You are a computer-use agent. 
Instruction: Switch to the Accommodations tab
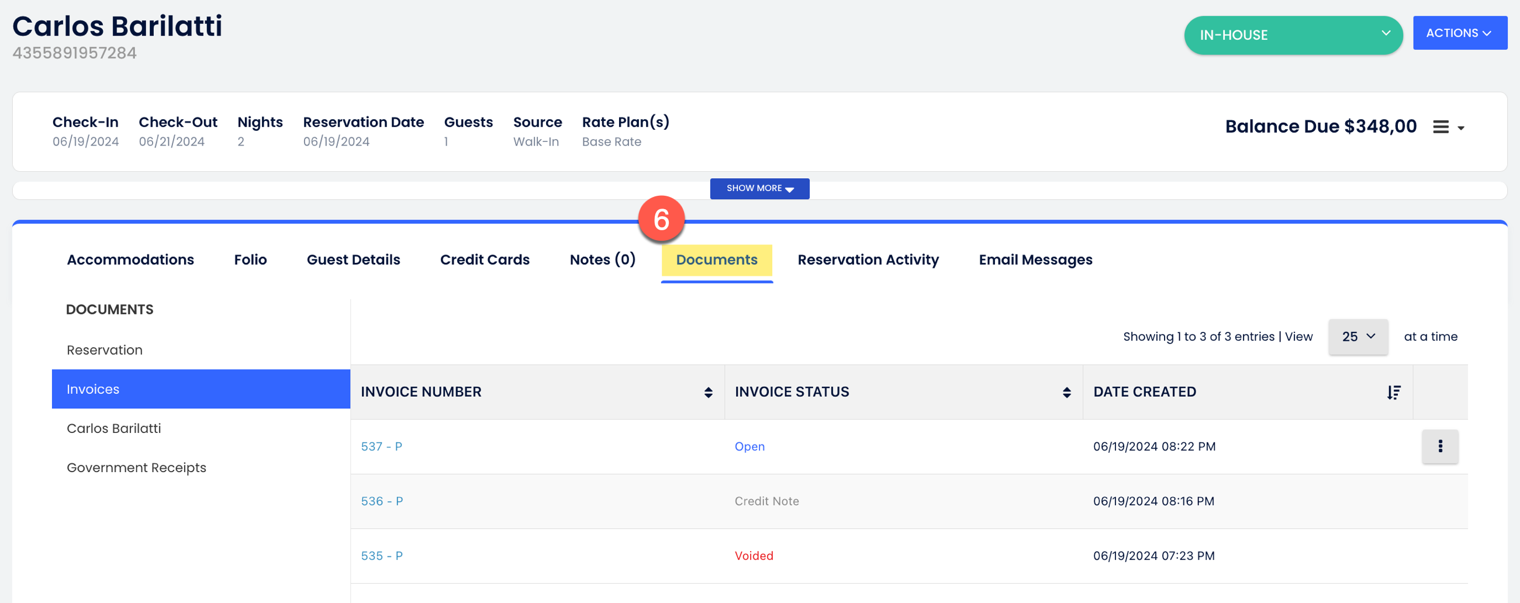tap(130, 259)
